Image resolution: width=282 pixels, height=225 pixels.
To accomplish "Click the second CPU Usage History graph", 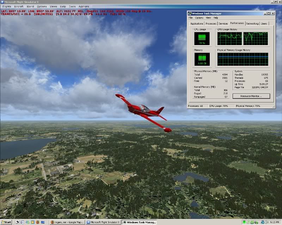I will coord(256,39).
